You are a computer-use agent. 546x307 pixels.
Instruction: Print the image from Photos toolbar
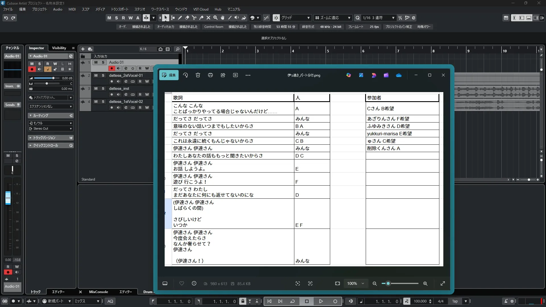(x=210, y=75)
